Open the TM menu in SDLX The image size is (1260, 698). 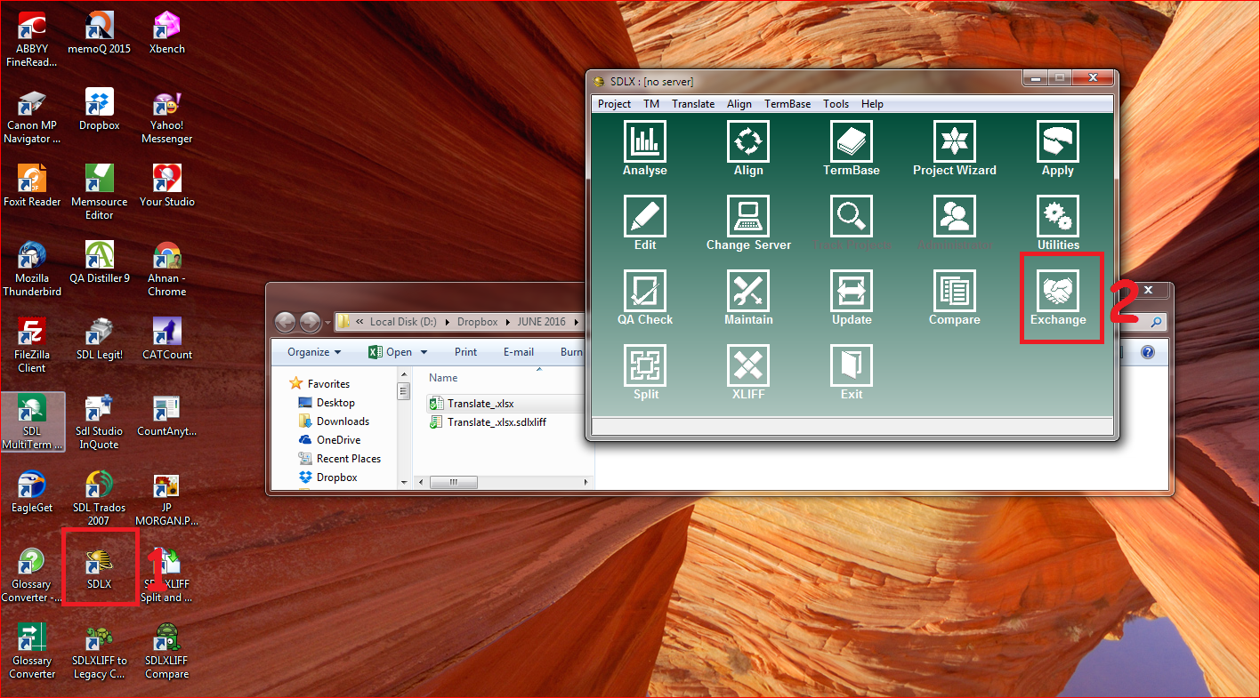tap(651, 104)
